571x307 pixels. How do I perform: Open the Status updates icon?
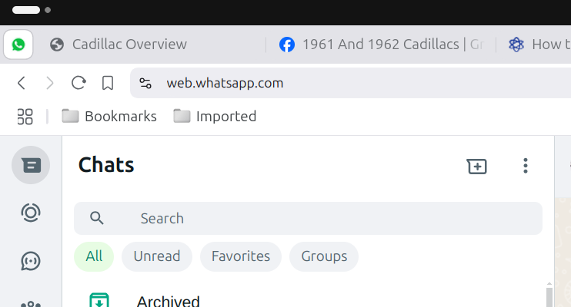point(31,213)
